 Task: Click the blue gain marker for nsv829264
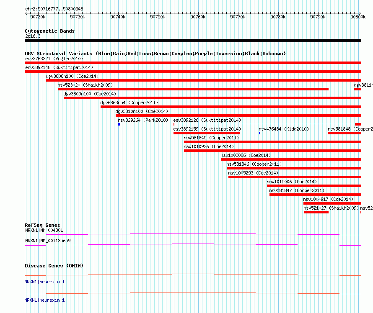tap(119, 124)
